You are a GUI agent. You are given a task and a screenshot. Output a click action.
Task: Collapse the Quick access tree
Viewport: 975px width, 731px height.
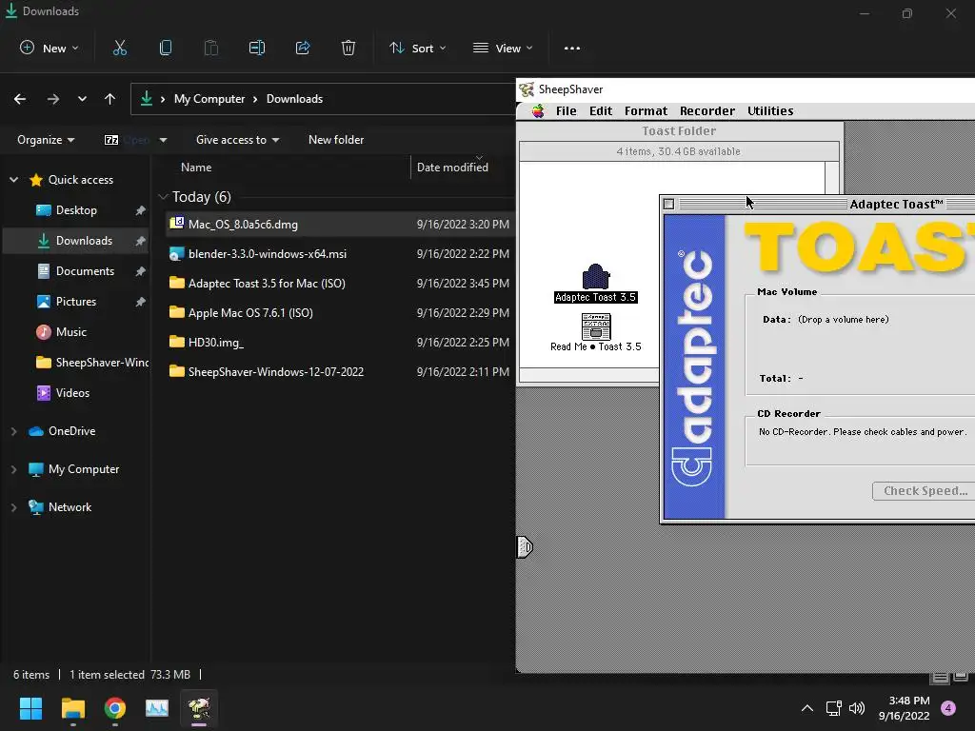pyautogui.click(x=13, y=180)
